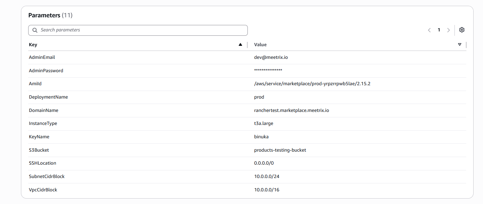Viewport: 483px width, 204px height.
Task: Go to next page with right chevron
Action: point(448,30)
